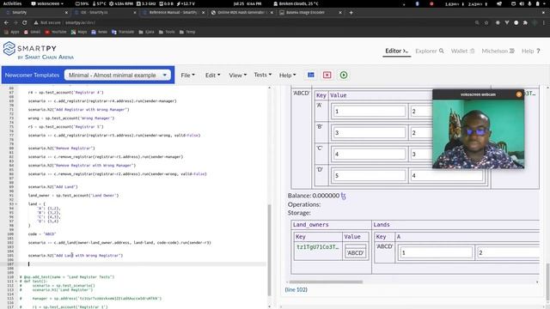Viewport: 550px width, 309px height.
Task: Click the code line 'Add Land with Wrong Registrar'
Action: click(76, 256)
